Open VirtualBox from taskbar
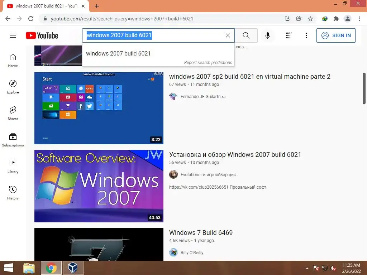Screen dimensions: 367x275 pyautogui.click(x=73, y=268)
